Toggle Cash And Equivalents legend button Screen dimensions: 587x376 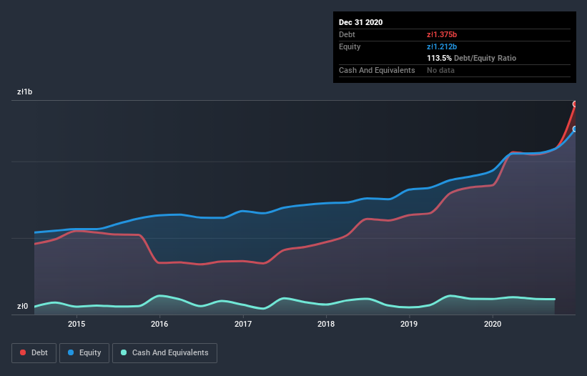click(x=164, y=353)
